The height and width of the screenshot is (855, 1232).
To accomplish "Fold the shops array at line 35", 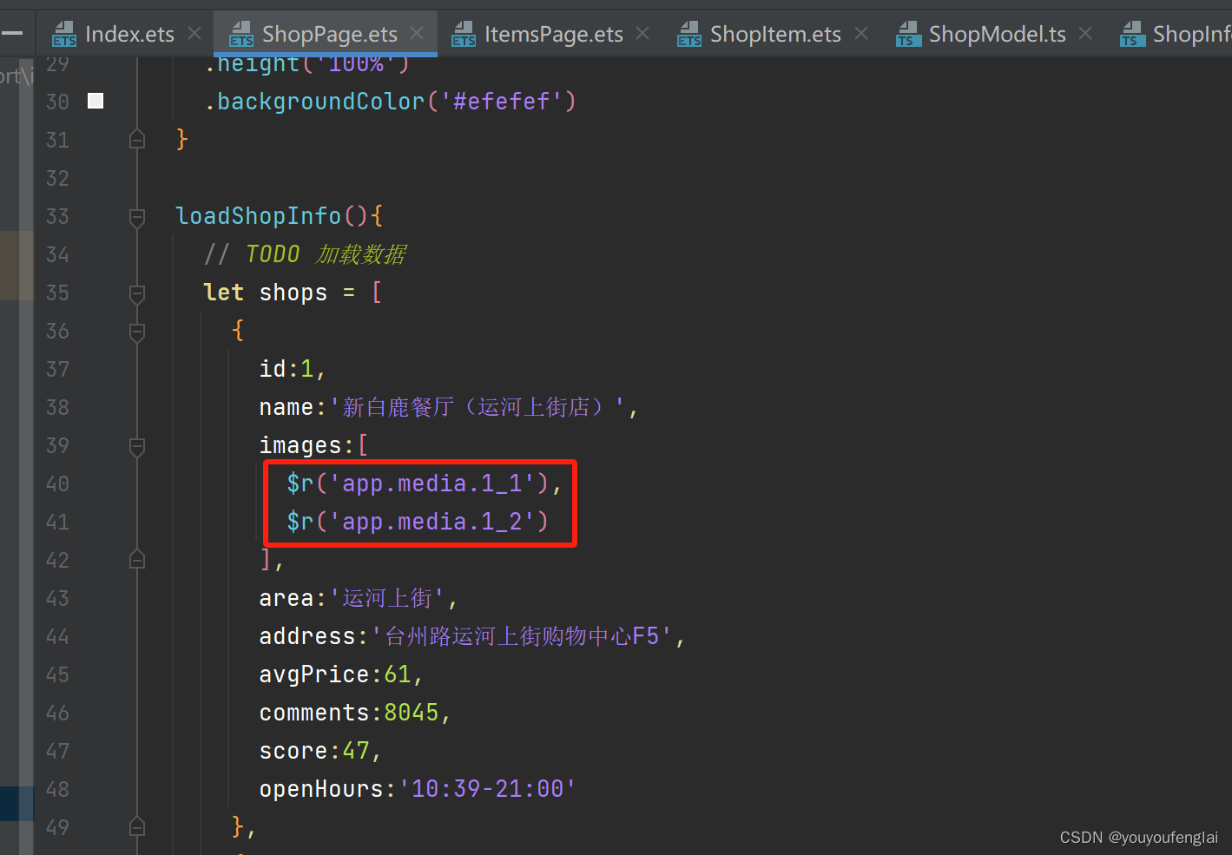I will point(137,293).
